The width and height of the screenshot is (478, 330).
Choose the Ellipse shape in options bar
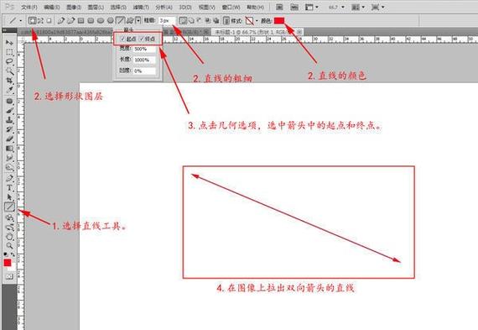pos(101,20)
